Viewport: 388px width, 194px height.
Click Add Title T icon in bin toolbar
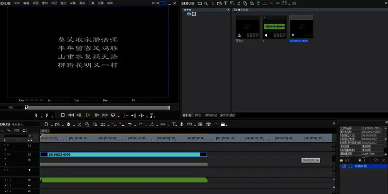click(226, 3)
